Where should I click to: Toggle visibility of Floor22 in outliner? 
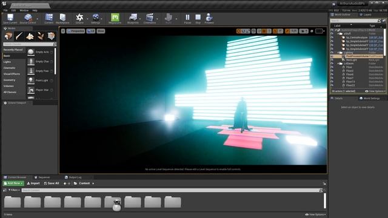tap(332, 85)
